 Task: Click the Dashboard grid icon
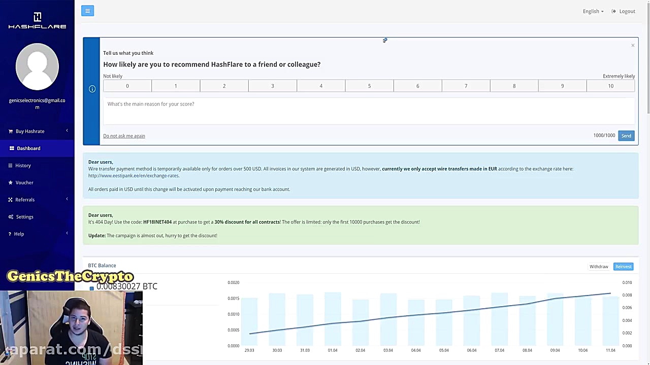[x=12, y=149]
